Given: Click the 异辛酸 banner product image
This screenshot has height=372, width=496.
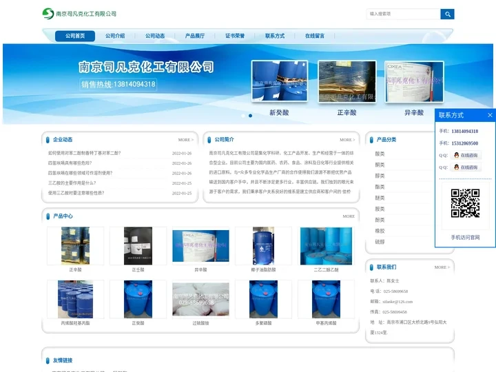Looking at the screenshot, I should 415,81.
